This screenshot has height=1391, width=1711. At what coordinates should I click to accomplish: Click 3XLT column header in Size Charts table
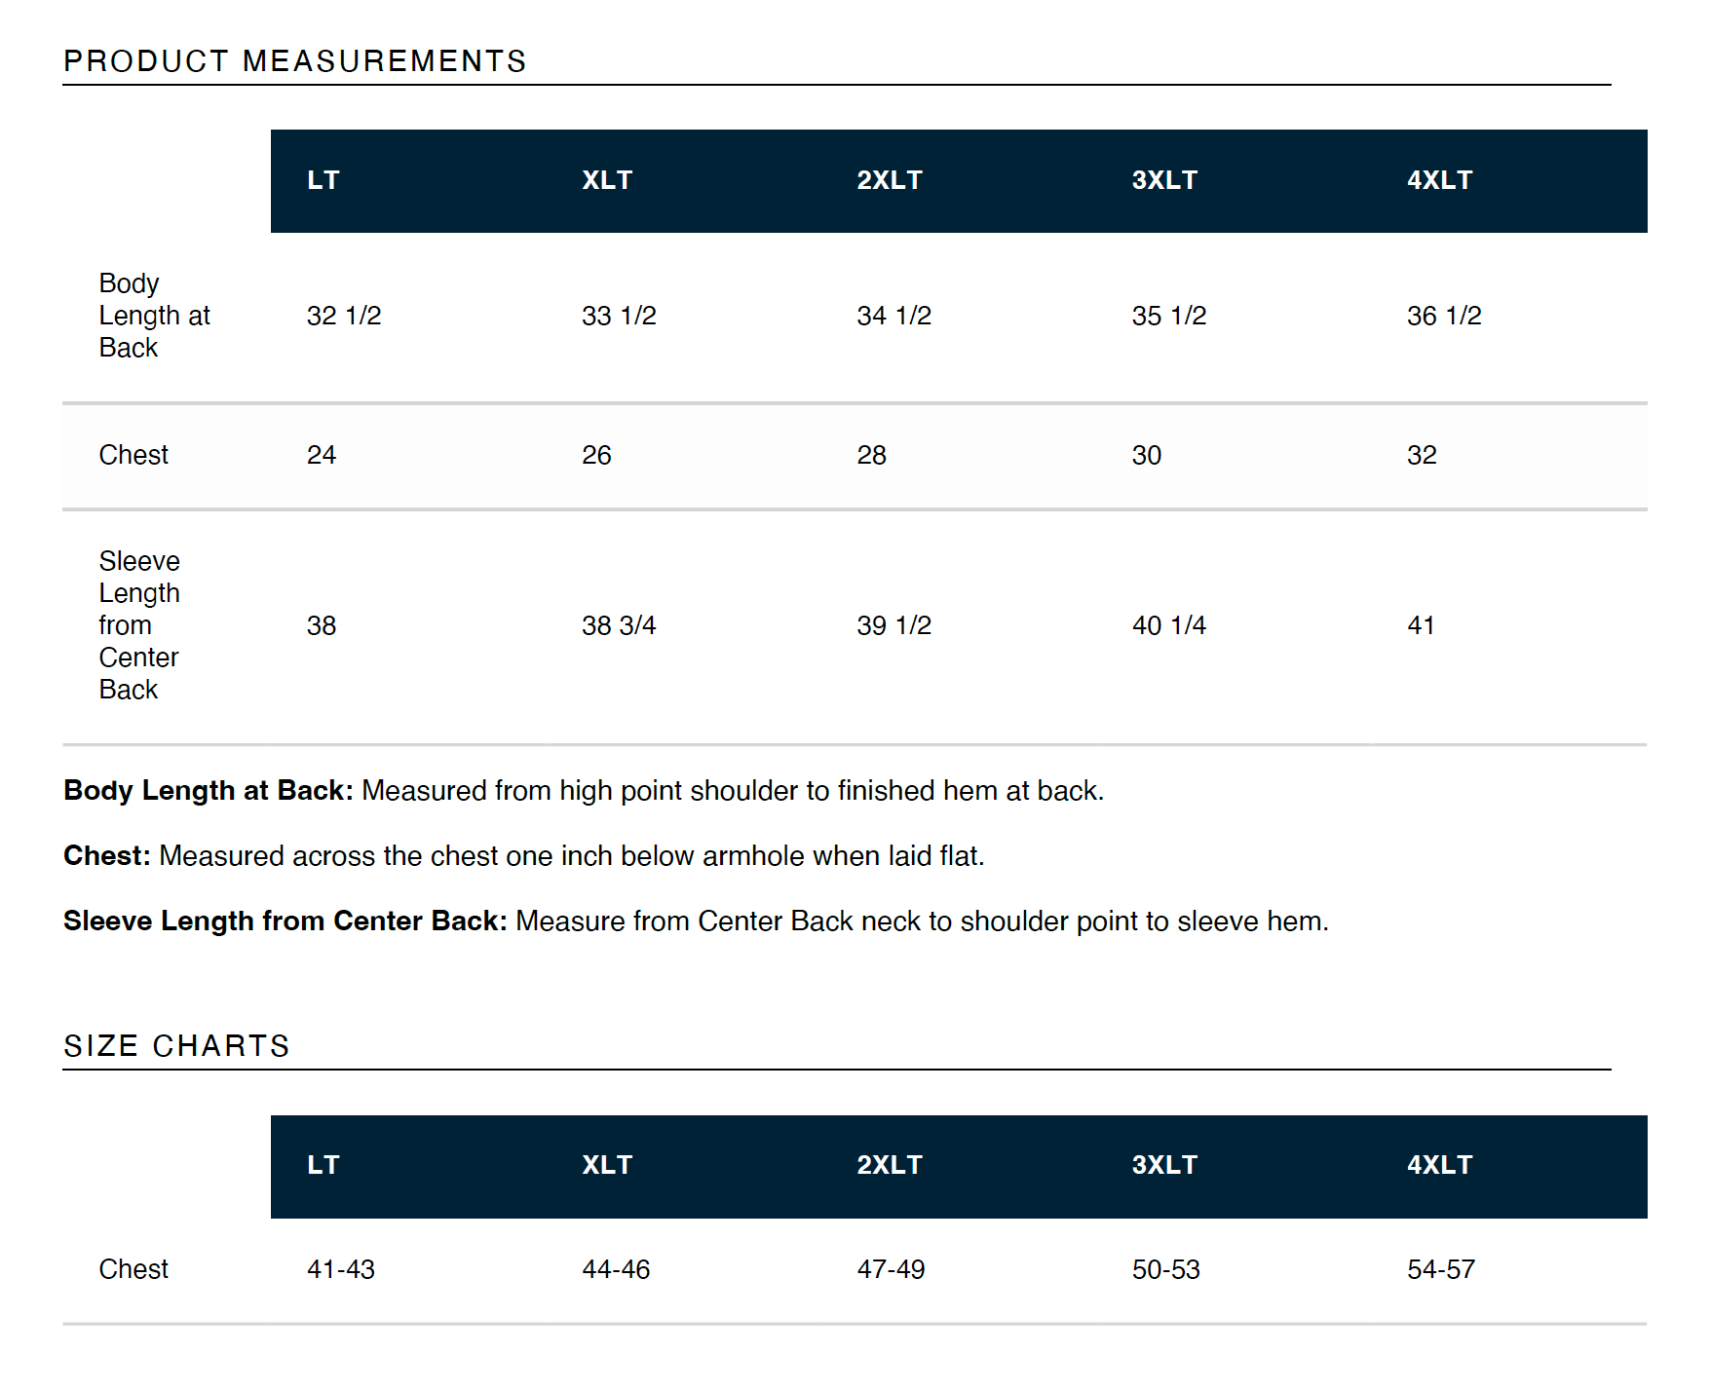[1163, 1165]
